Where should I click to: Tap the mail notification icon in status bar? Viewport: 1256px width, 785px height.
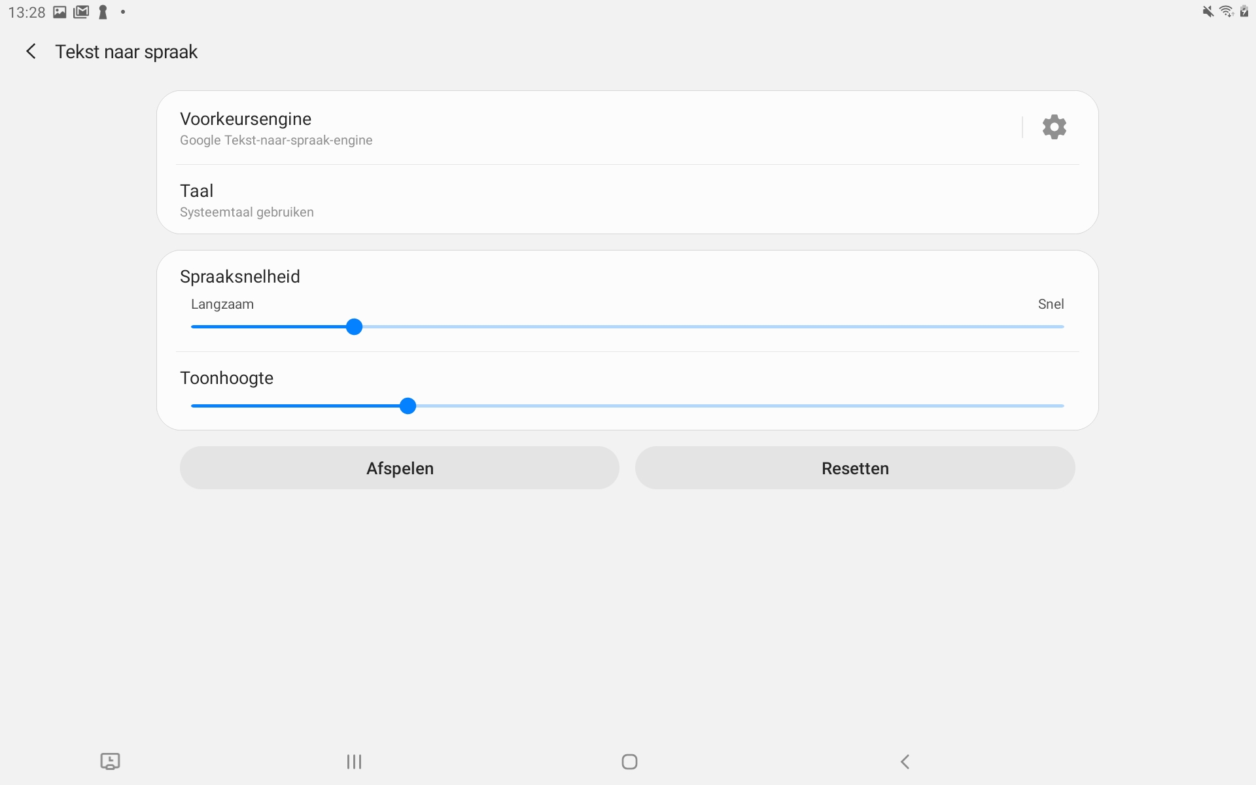pos(81,12)
